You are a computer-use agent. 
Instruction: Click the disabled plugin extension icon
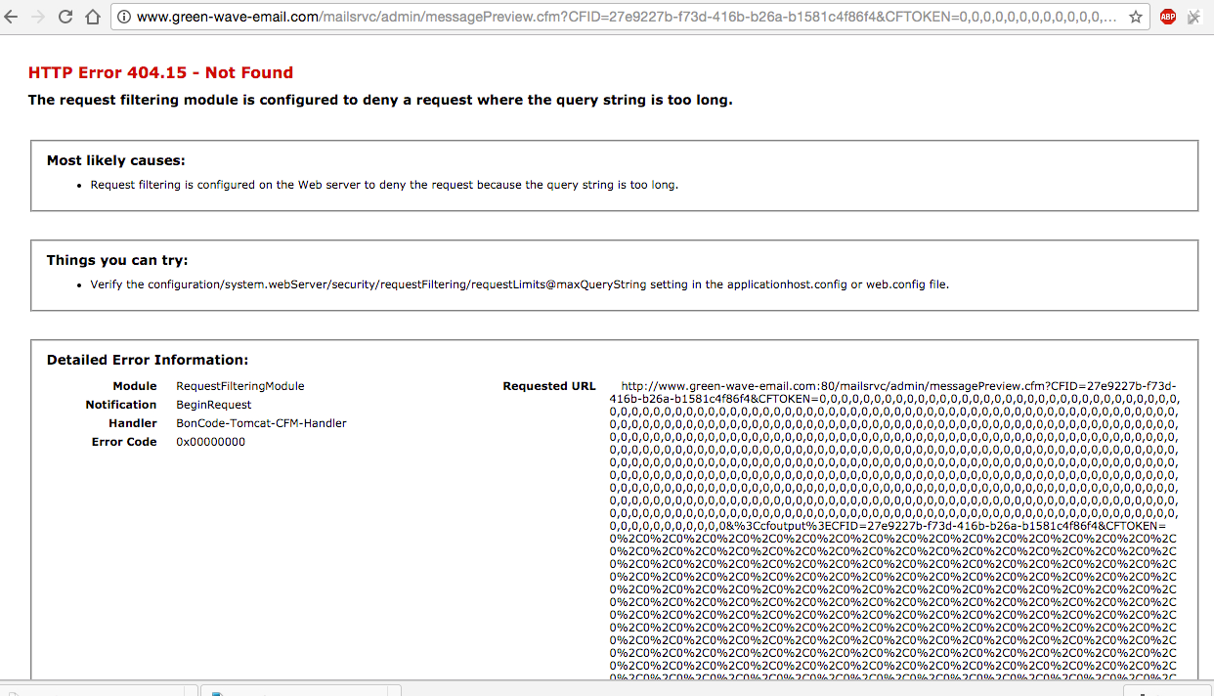point(1194,17)
